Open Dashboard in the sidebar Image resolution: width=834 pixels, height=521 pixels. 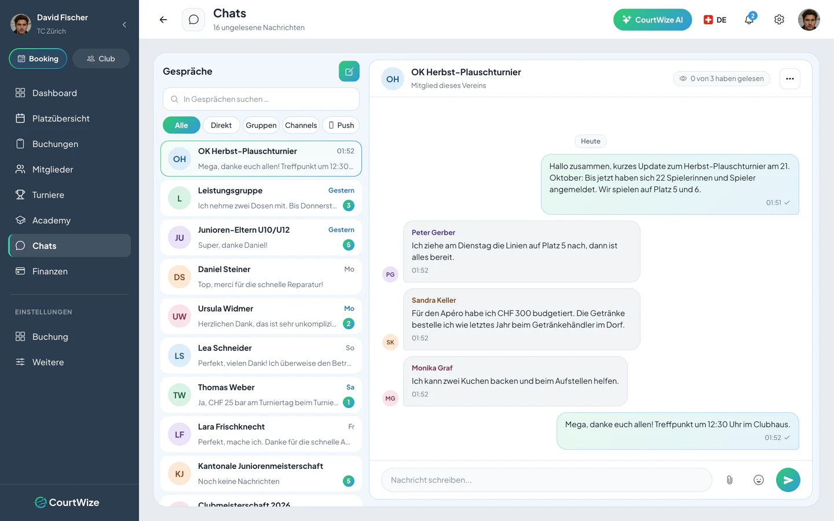coord(69,93)
